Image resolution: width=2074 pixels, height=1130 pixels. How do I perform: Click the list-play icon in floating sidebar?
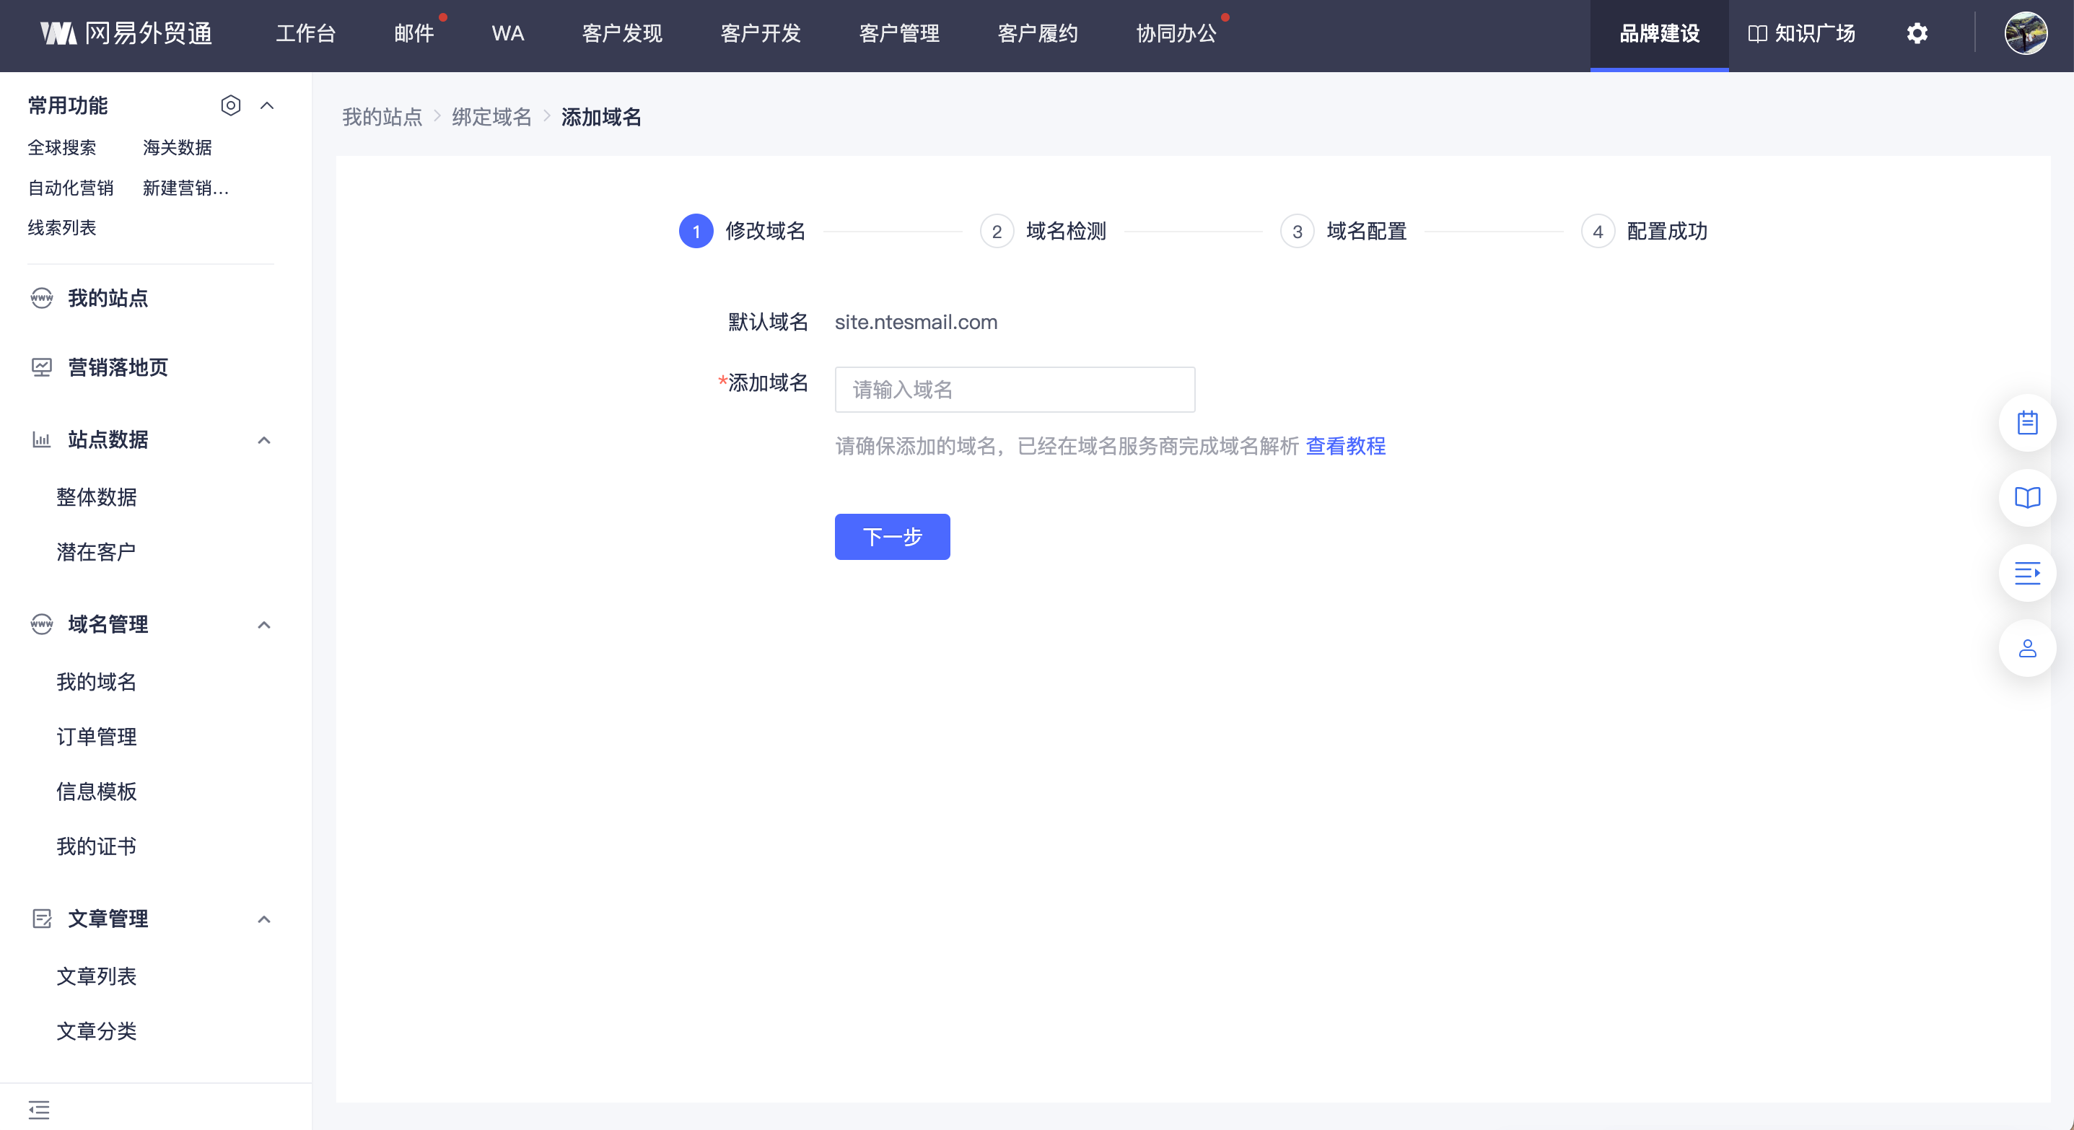click(x=2026, y=573)
